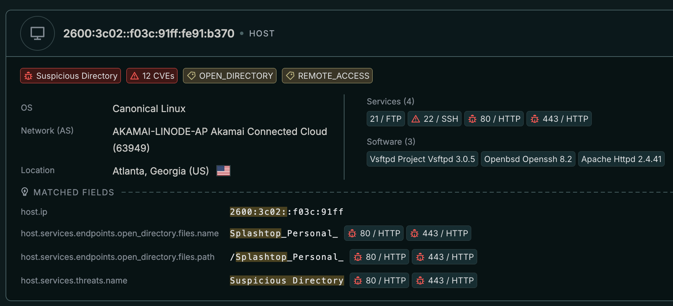Click Openbsd Openssh 8.2 software chip

coord(528,159)
